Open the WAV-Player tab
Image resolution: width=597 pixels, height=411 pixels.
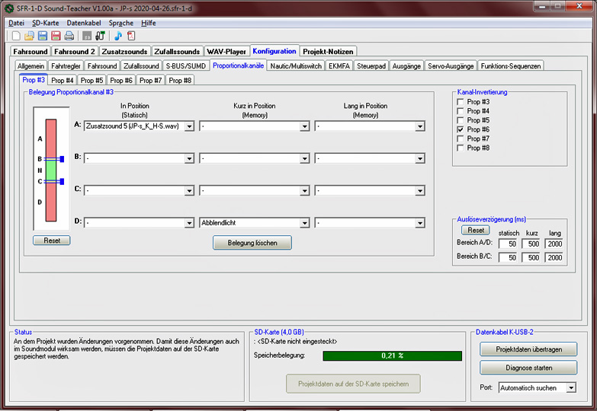tap(226, 51)
